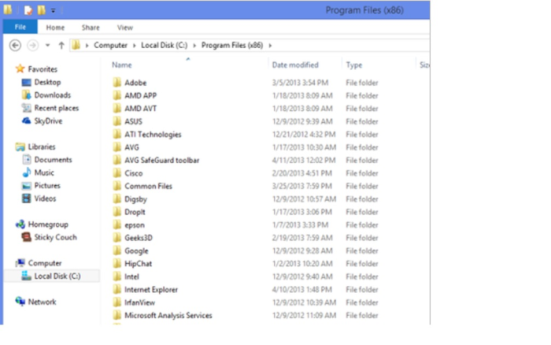Viewport: 551px width, 345px height.
Task: Select the Geeks3D folder icon
Action: pos(117,238)
